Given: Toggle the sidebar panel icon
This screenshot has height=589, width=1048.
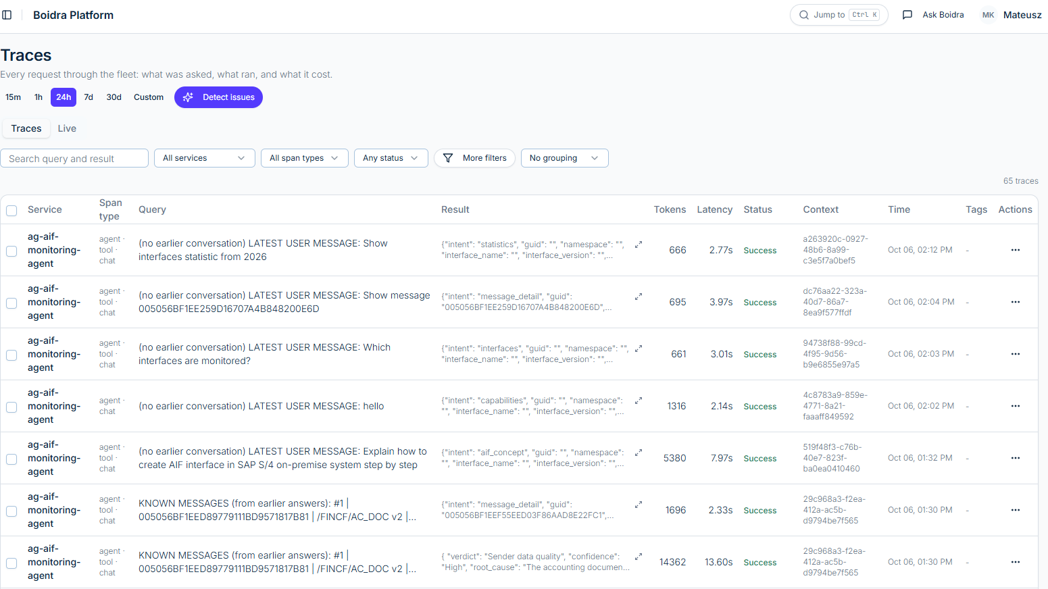Looking at the screenshot, I should (x=7, y=15).
